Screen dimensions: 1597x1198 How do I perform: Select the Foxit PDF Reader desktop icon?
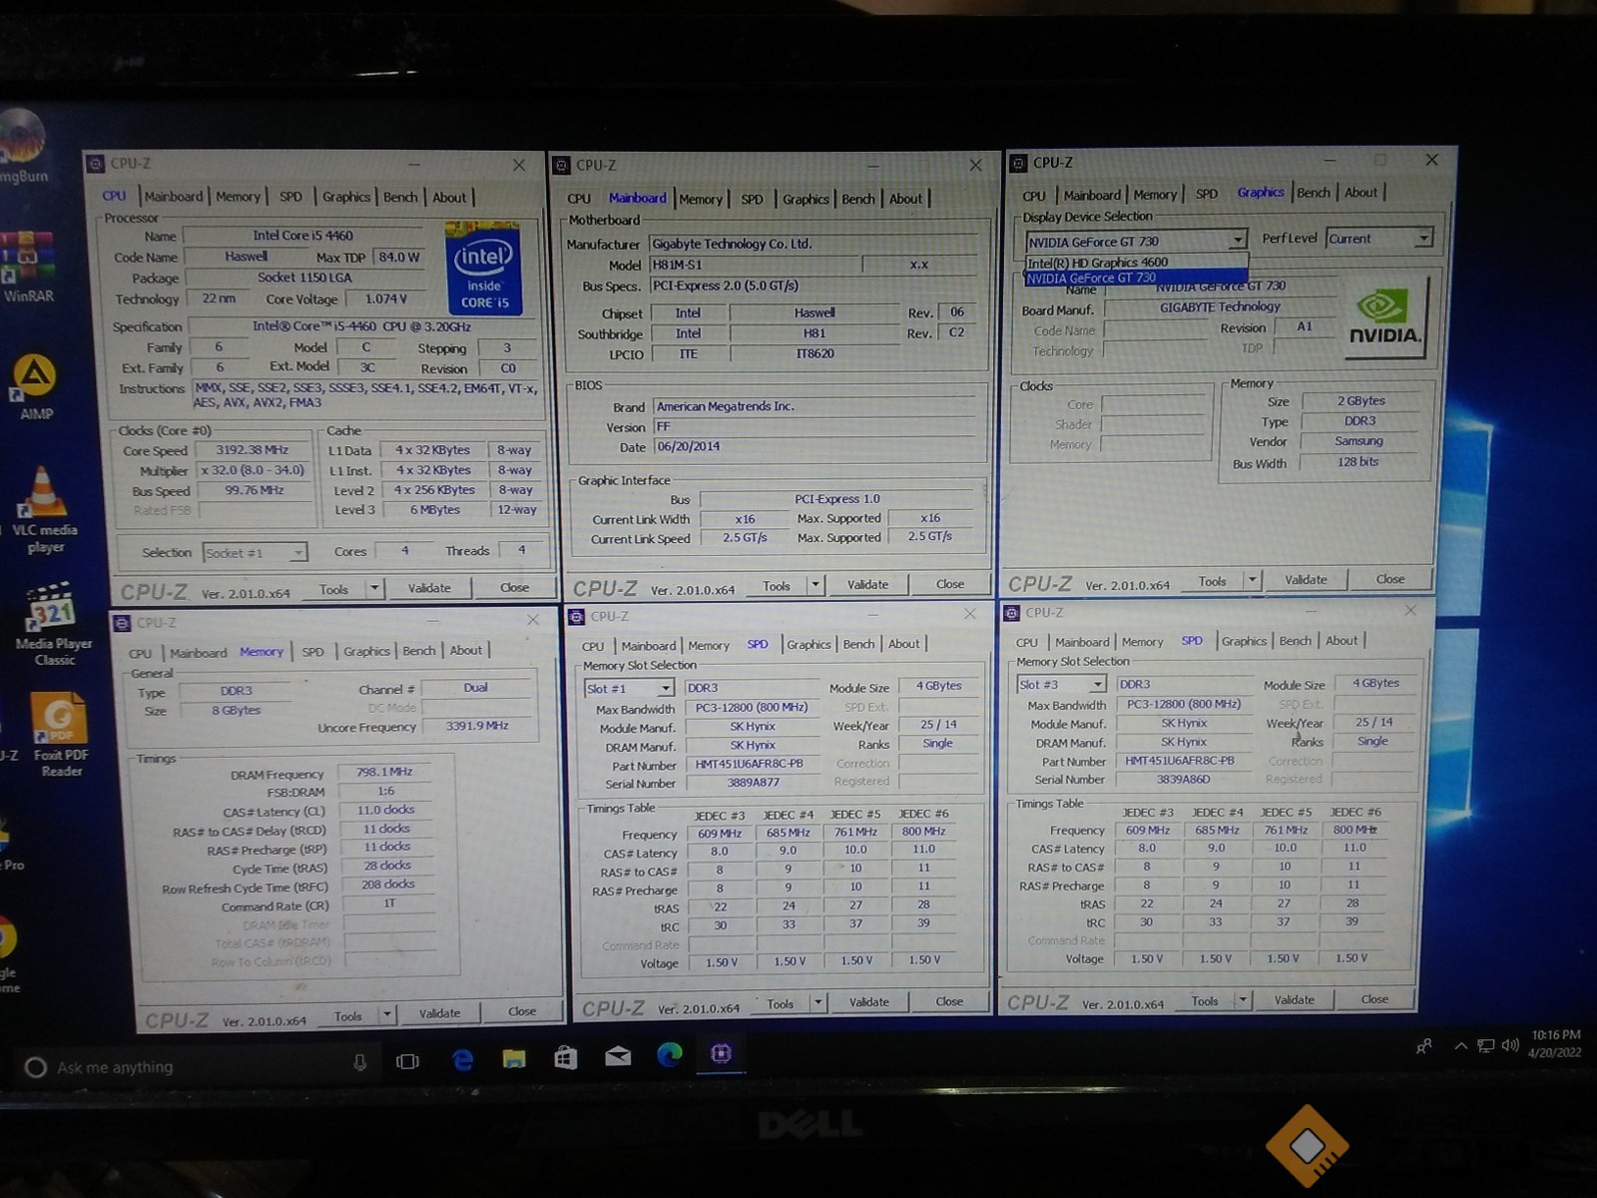tap(60, 735)
